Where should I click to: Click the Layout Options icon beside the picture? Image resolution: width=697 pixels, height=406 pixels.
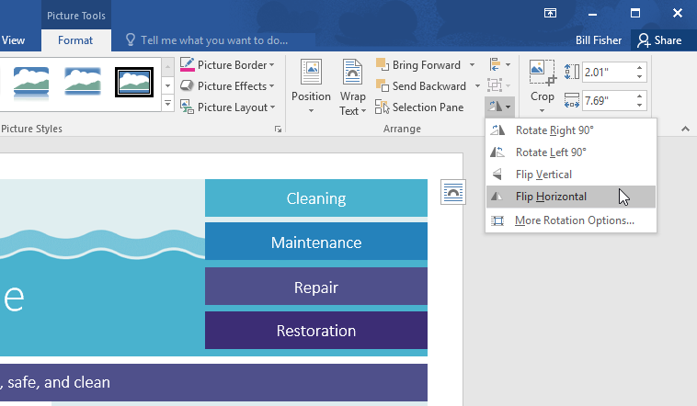pos(453,192)
